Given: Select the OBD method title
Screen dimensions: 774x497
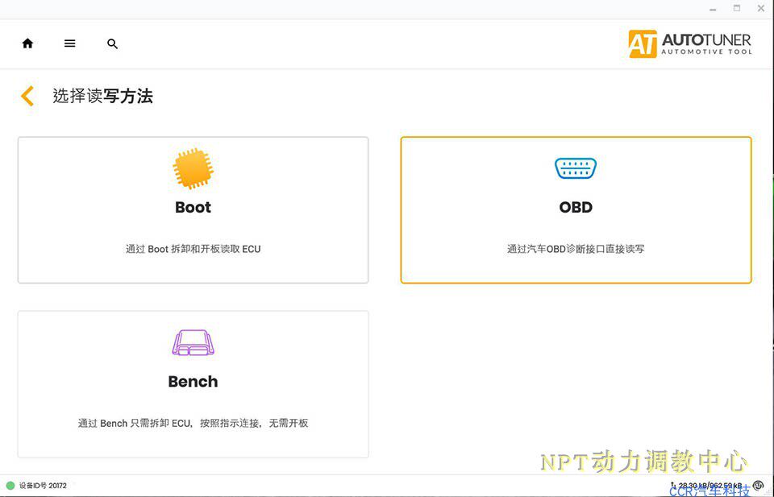Looking at the screenshot, I should coord(576,207).
